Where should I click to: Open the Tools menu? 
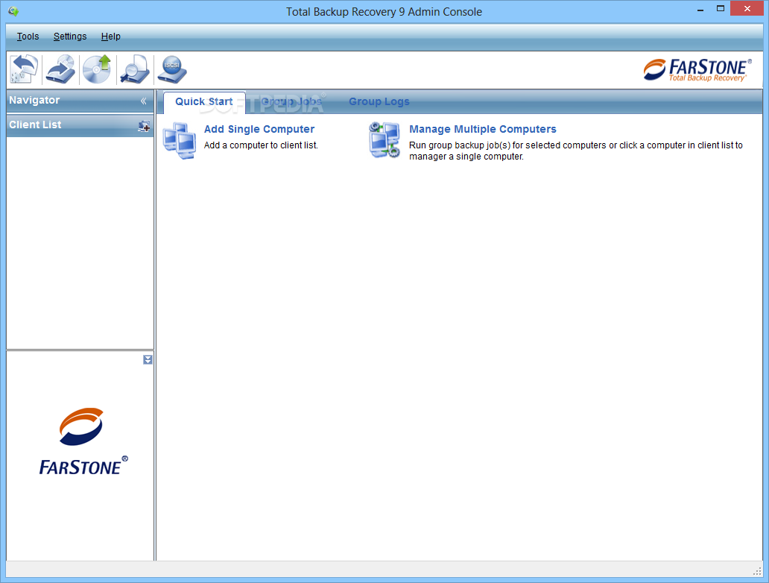coord(28,37)
